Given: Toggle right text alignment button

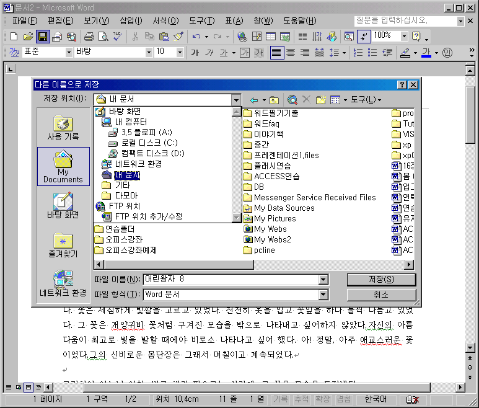Looking at the screenshot, I should (x=305, y=53).
